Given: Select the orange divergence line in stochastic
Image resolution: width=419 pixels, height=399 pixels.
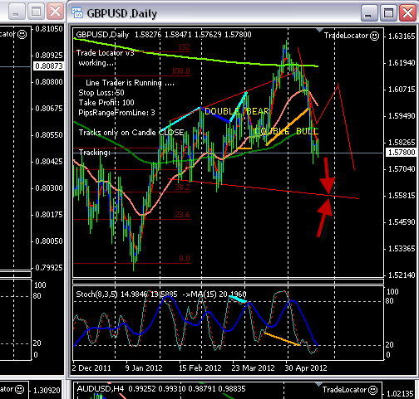Looking at the screenshot, I should pyautogui.click(x=282, y=339).
